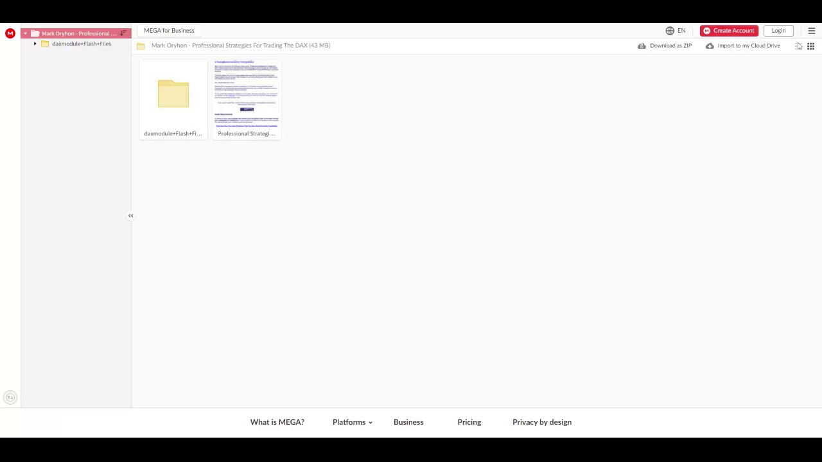Select daxmodule+Flash+Files in the sidebar tree
The width and height of the screenshot is (822, 462).
click(x=82, y=44)
